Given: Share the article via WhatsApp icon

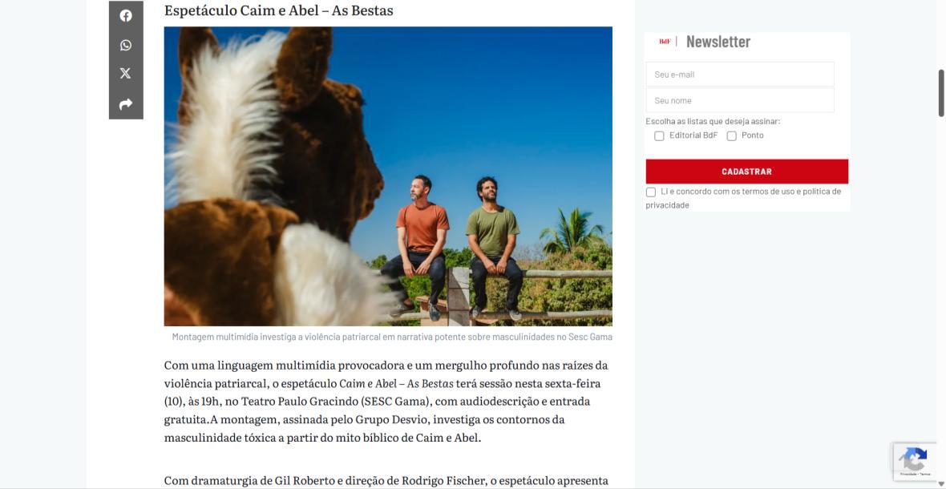Looking at the screenshot, I should pos(126,45).
